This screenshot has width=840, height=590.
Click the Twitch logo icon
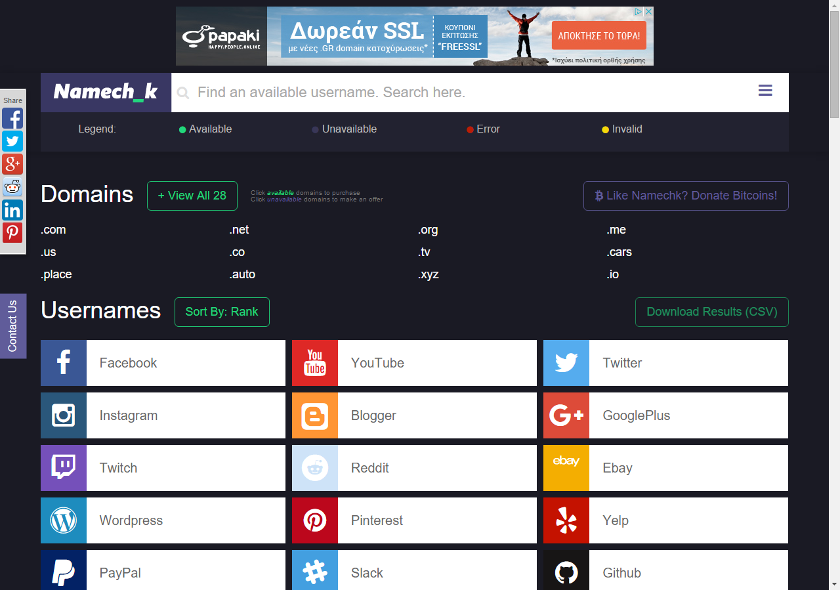coord(64,468)
